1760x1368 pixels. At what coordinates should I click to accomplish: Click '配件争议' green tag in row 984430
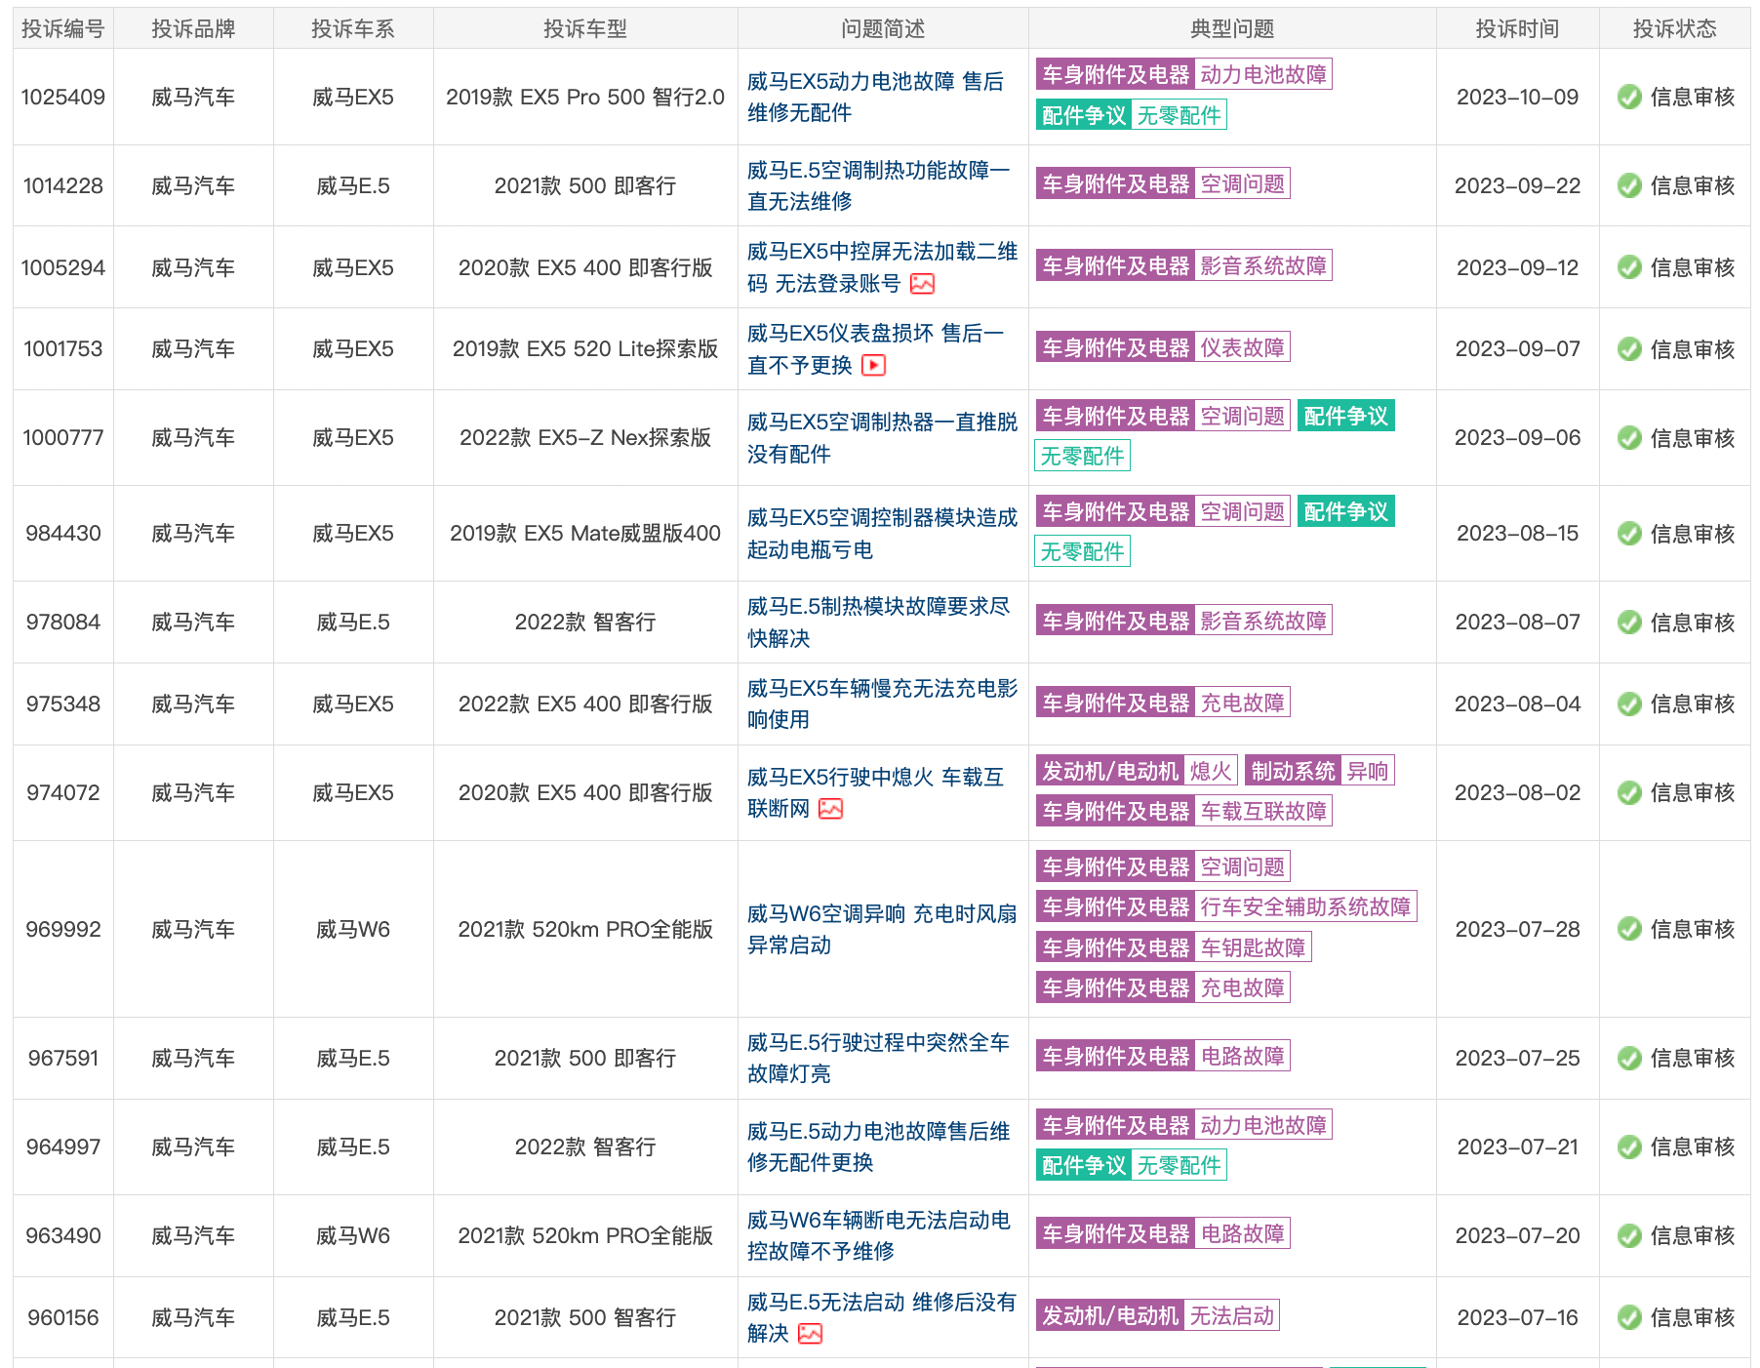pyautogui.click(x=1345, y=512)
